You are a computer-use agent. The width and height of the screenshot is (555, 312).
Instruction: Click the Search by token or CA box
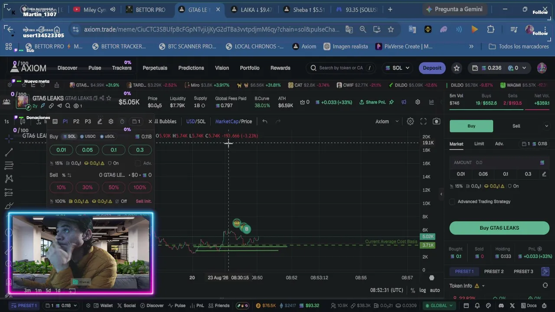pyautogui.click(x=341, y=68)
